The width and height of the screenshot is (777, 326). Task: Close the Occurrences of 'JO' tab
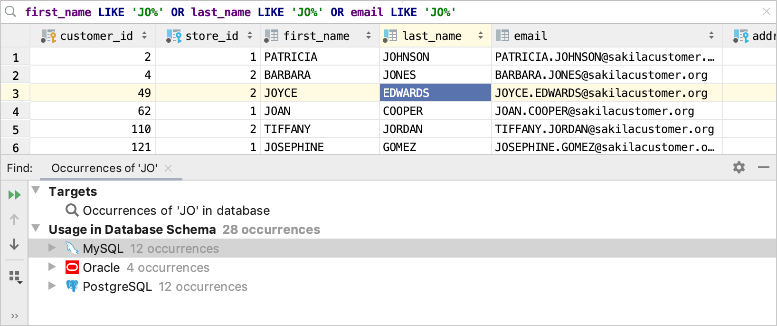click(x=168, y=168)
